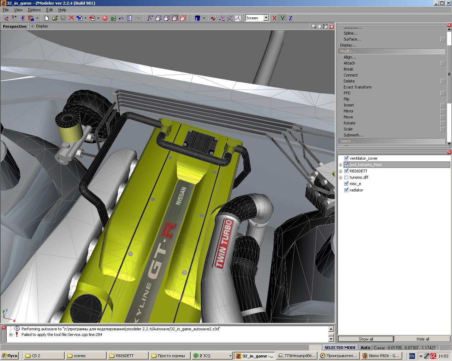Viewport: 452px width, 361px height.
Task: Click the red X delete toolbar icon
Action: coord(71,18)
